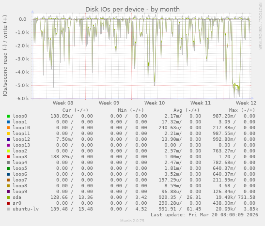This screenshot has width=265, height=226.
Task: Click the Max (-/+) column header
Action: [x=242, y=110]
